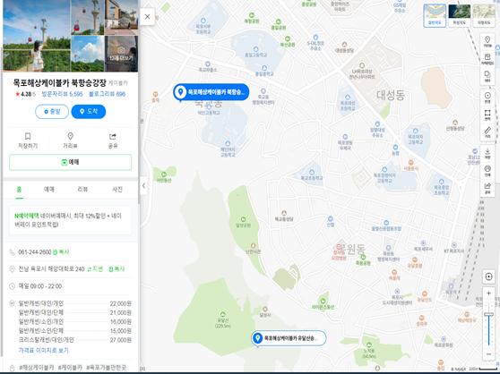This screenshot has width=500, height=374.
Task: Switch to the 지형지도 terrain map thumbnail
Action: pyautogui.click(x=484, y=15)
